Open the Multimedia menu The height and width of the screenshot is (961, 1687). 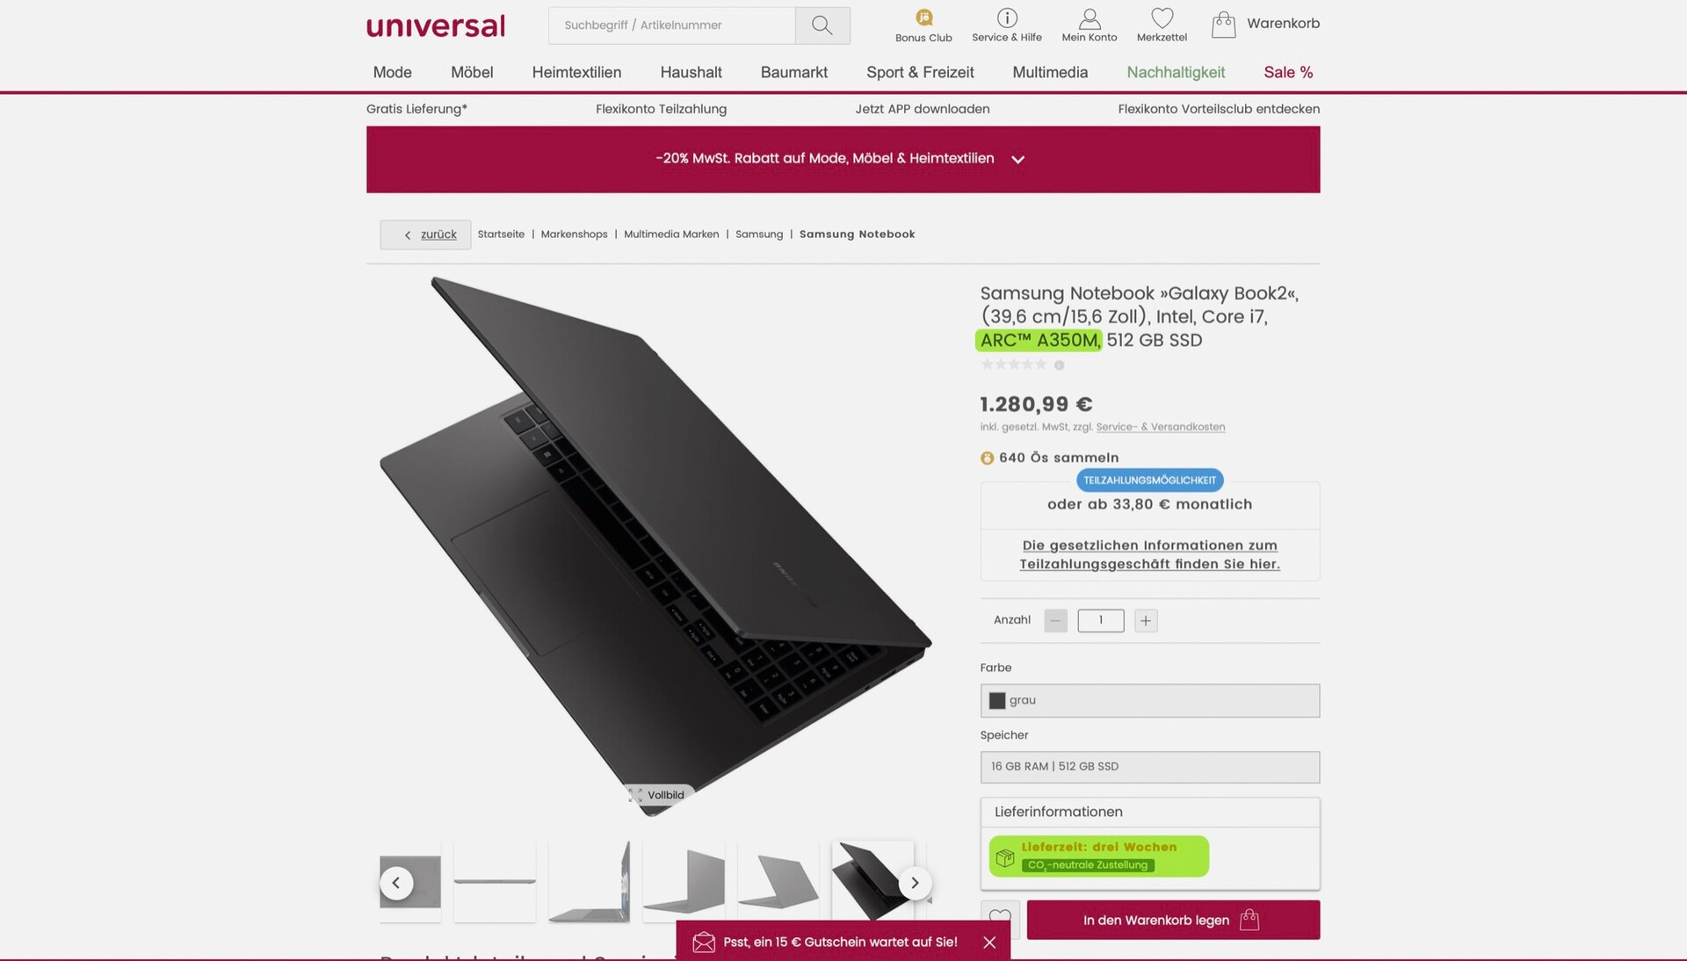[x=1050, y=72]
